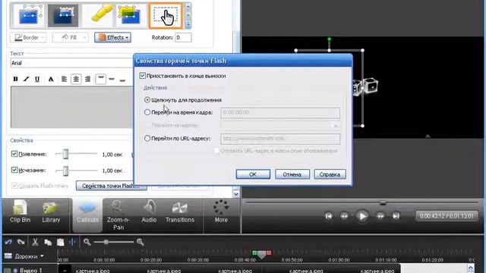Redo the last timeline action
Image resolution: width=486 pixels, height=273 pixels.
click(21, 242)
